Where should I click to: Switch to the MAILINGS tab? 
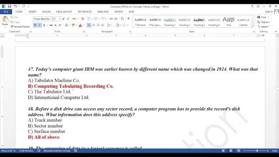pos(103,12)
